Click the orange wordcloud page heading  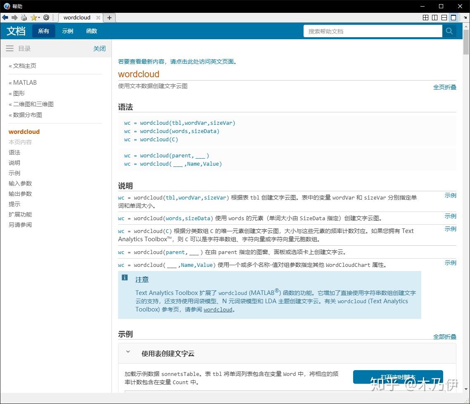point(138,74)
